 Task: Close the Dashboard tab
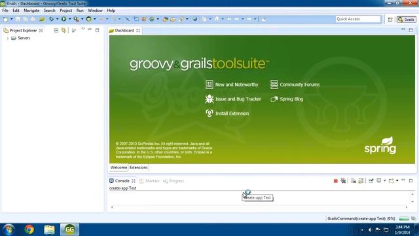point(138,31)
